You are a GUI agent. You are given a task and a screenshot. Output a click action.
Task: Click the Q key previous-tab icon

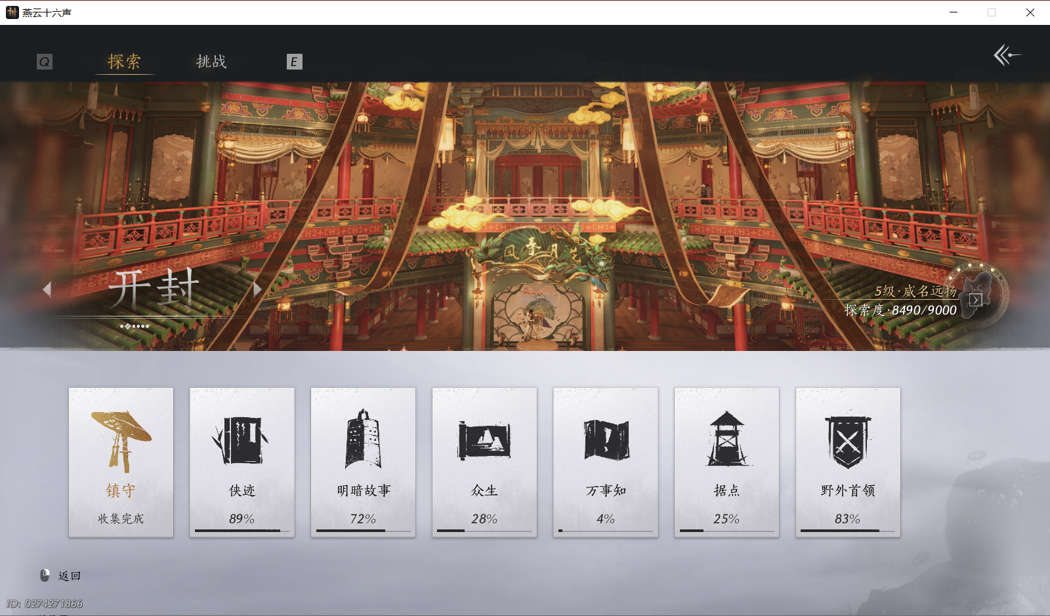click(x=45, y=62)
